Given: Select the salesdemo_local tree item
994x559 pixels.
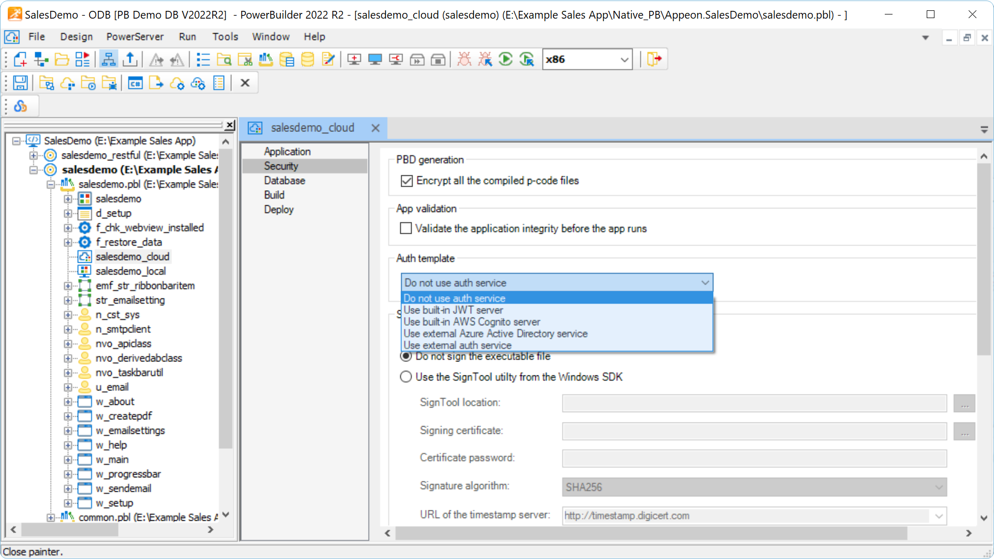Looking at the screenshot, I should coord(130,271).
